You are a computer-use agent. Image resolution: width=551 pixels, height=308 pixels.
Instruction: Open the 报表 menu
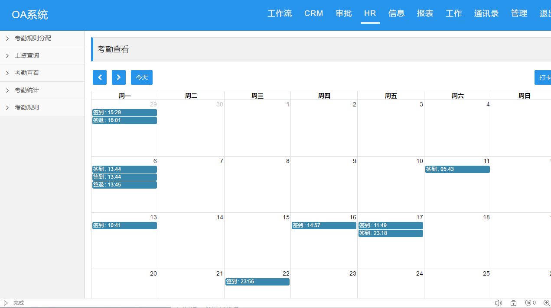point(425,13)
